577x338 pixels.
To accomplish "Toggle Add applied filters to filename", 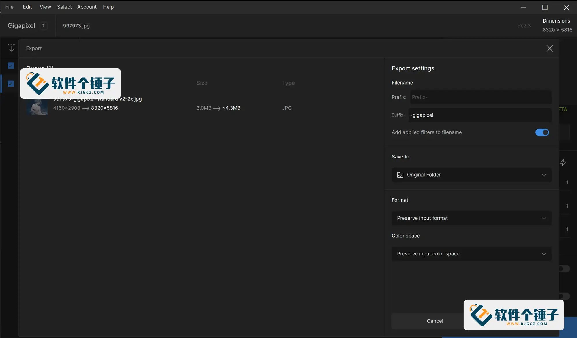I will click(542, 132).
